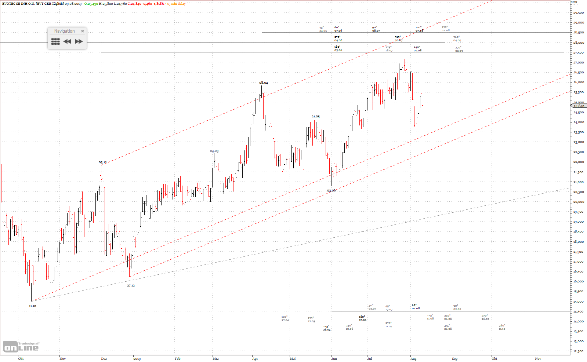This screenshot has width=587, height=362.
Task: Click the '90° 08.07' angle marker
Action: coord(376,29)
